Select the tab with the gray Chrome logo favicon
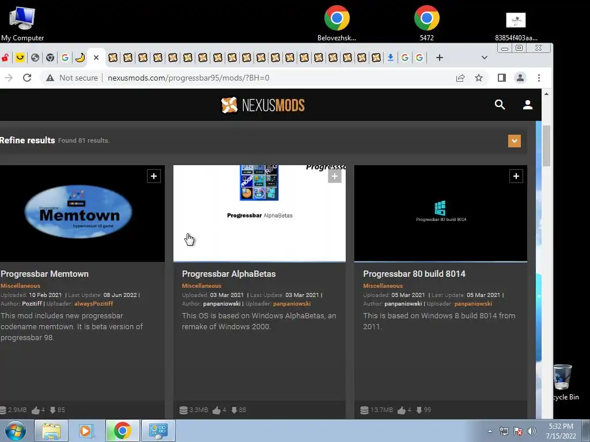 (50, 58)
